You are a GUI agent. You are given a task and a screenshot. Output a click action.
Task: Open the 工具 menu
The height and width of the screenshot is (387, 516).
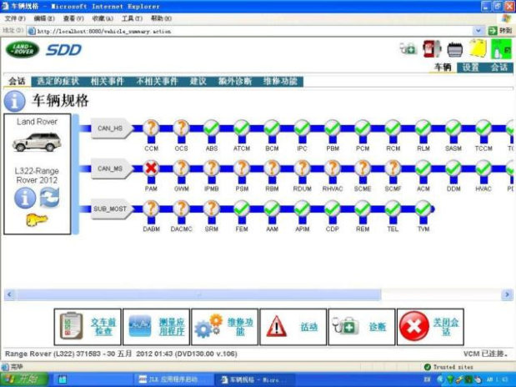coord(132,18)
